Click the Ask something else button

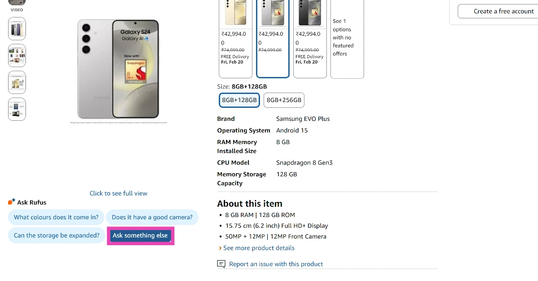click(x=140, y=235)
